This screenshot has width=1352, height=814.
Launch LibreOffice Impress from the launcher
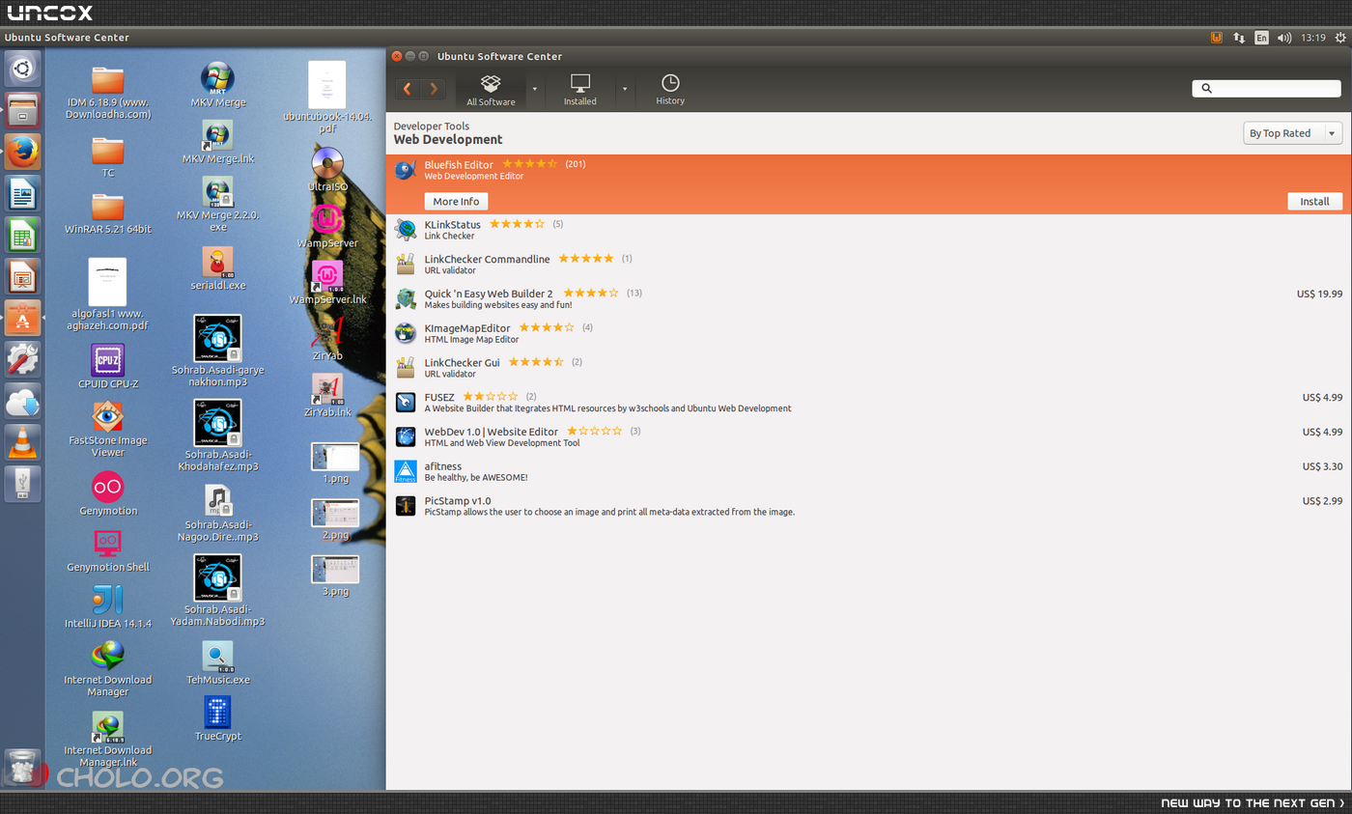click(22, 276)
